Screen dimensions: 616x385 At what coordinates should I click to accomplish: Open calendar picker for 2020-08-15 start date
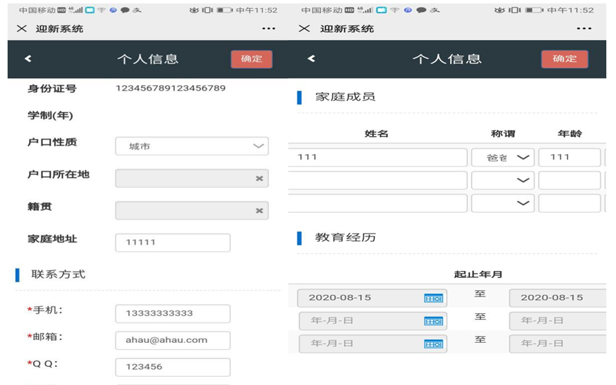point(433,298)
